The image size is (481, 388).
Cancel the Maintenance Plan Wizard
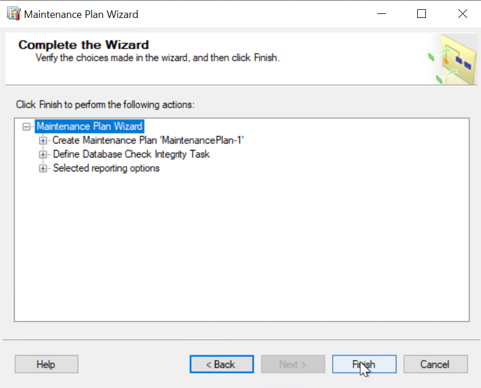point(435,364)
